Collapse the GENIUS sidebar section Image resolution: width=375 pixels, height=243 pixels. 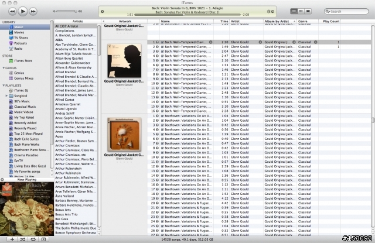click(4, 68)
